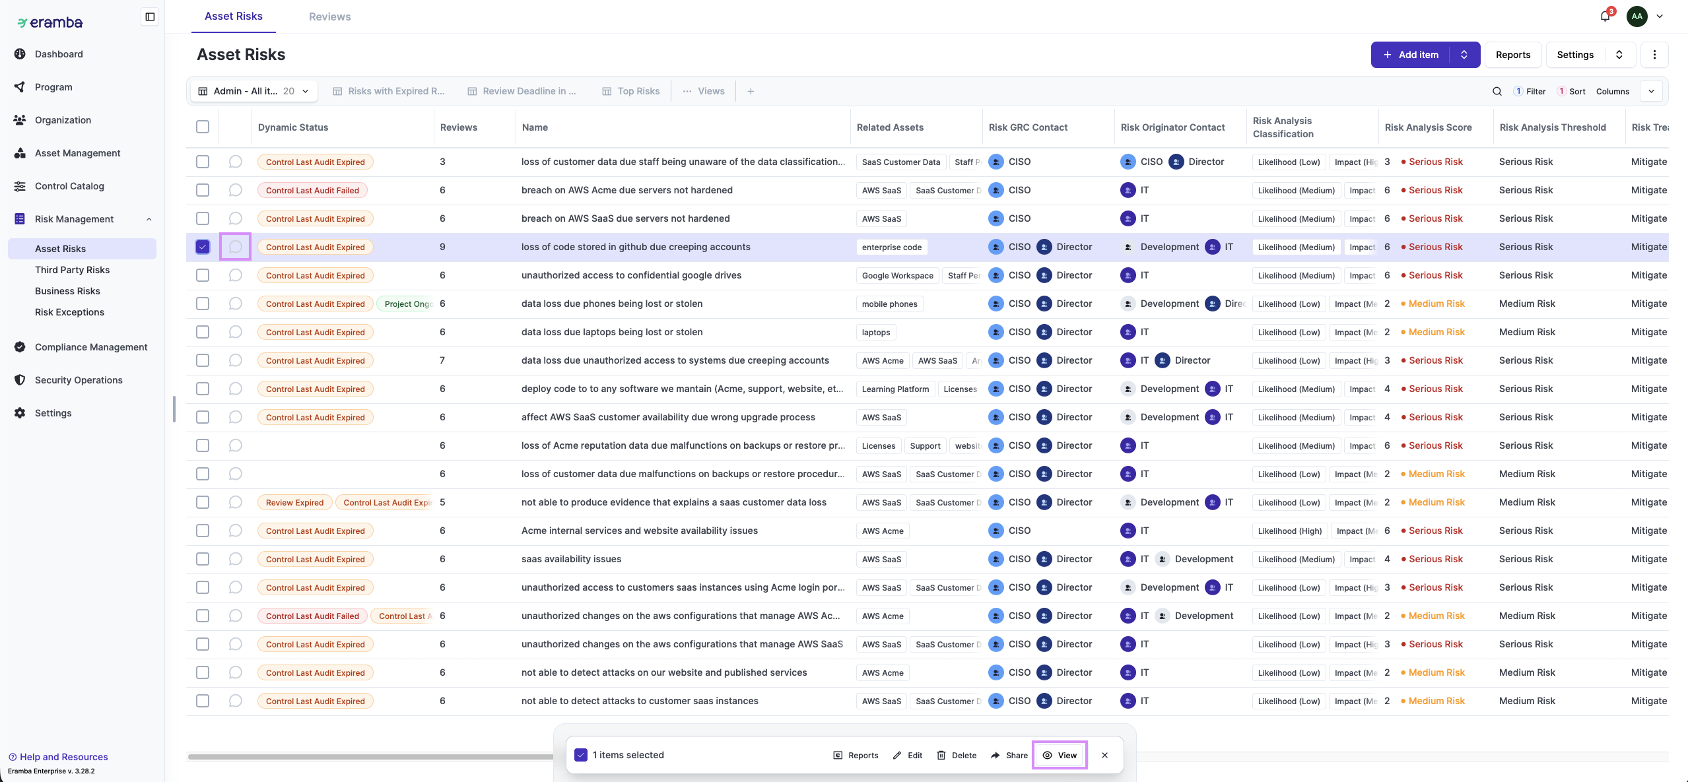Screen dimensions: 1688x782
Task: Click the Delete trash action in the selection bar
Action: [x=957, y=755]
